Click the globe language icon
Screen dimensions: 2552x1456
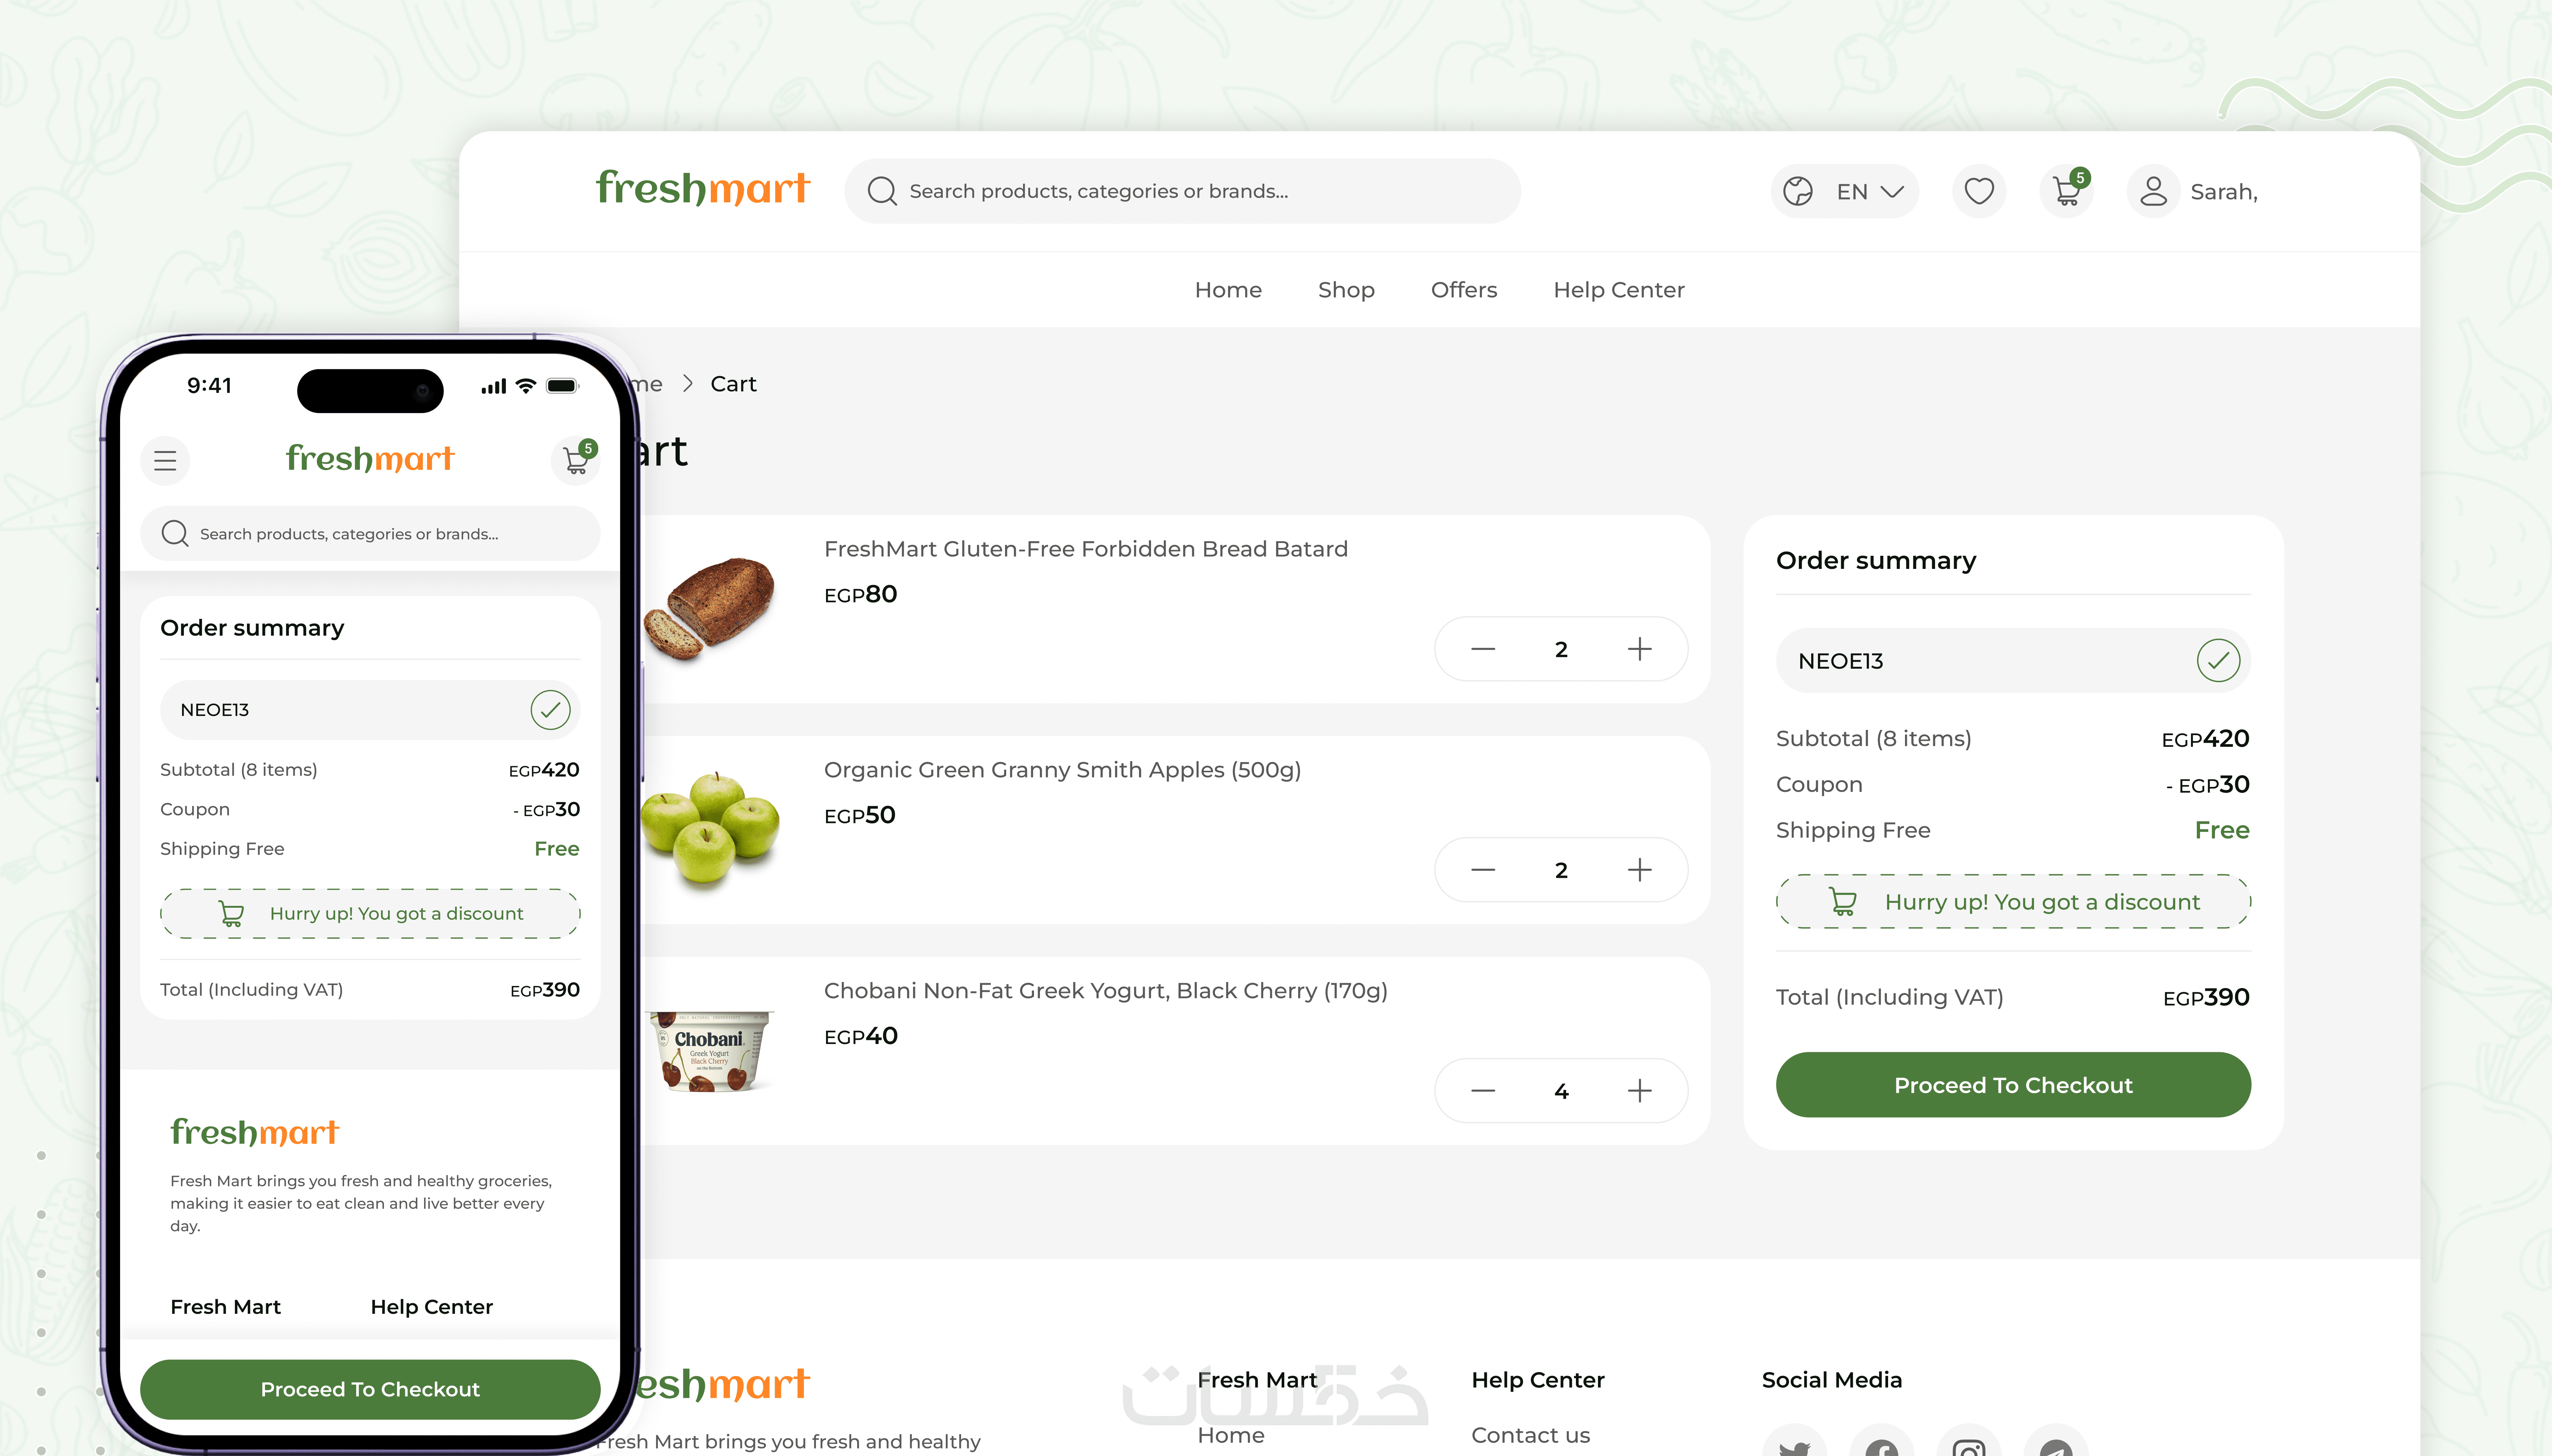pyautogui.click(x=1798, y=191)
